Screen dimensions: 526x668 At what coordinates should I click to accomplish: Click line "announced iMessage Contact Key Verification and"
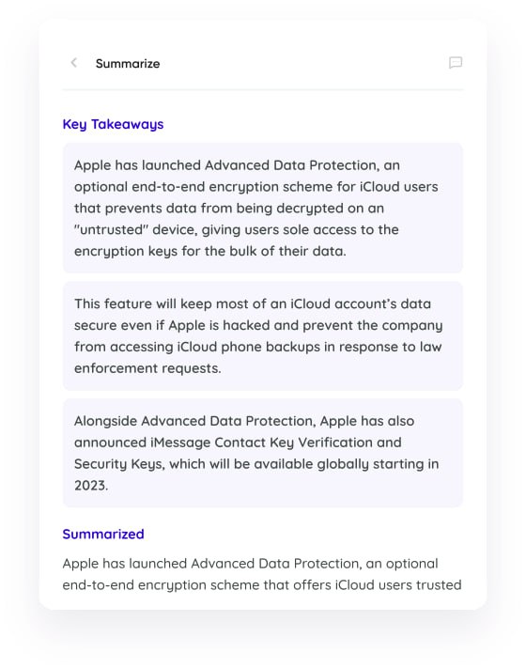tap(238, 443)
